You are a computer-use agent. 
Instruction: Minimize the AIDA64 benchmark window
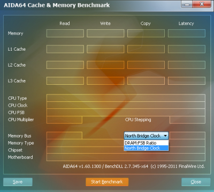[187, 4]
